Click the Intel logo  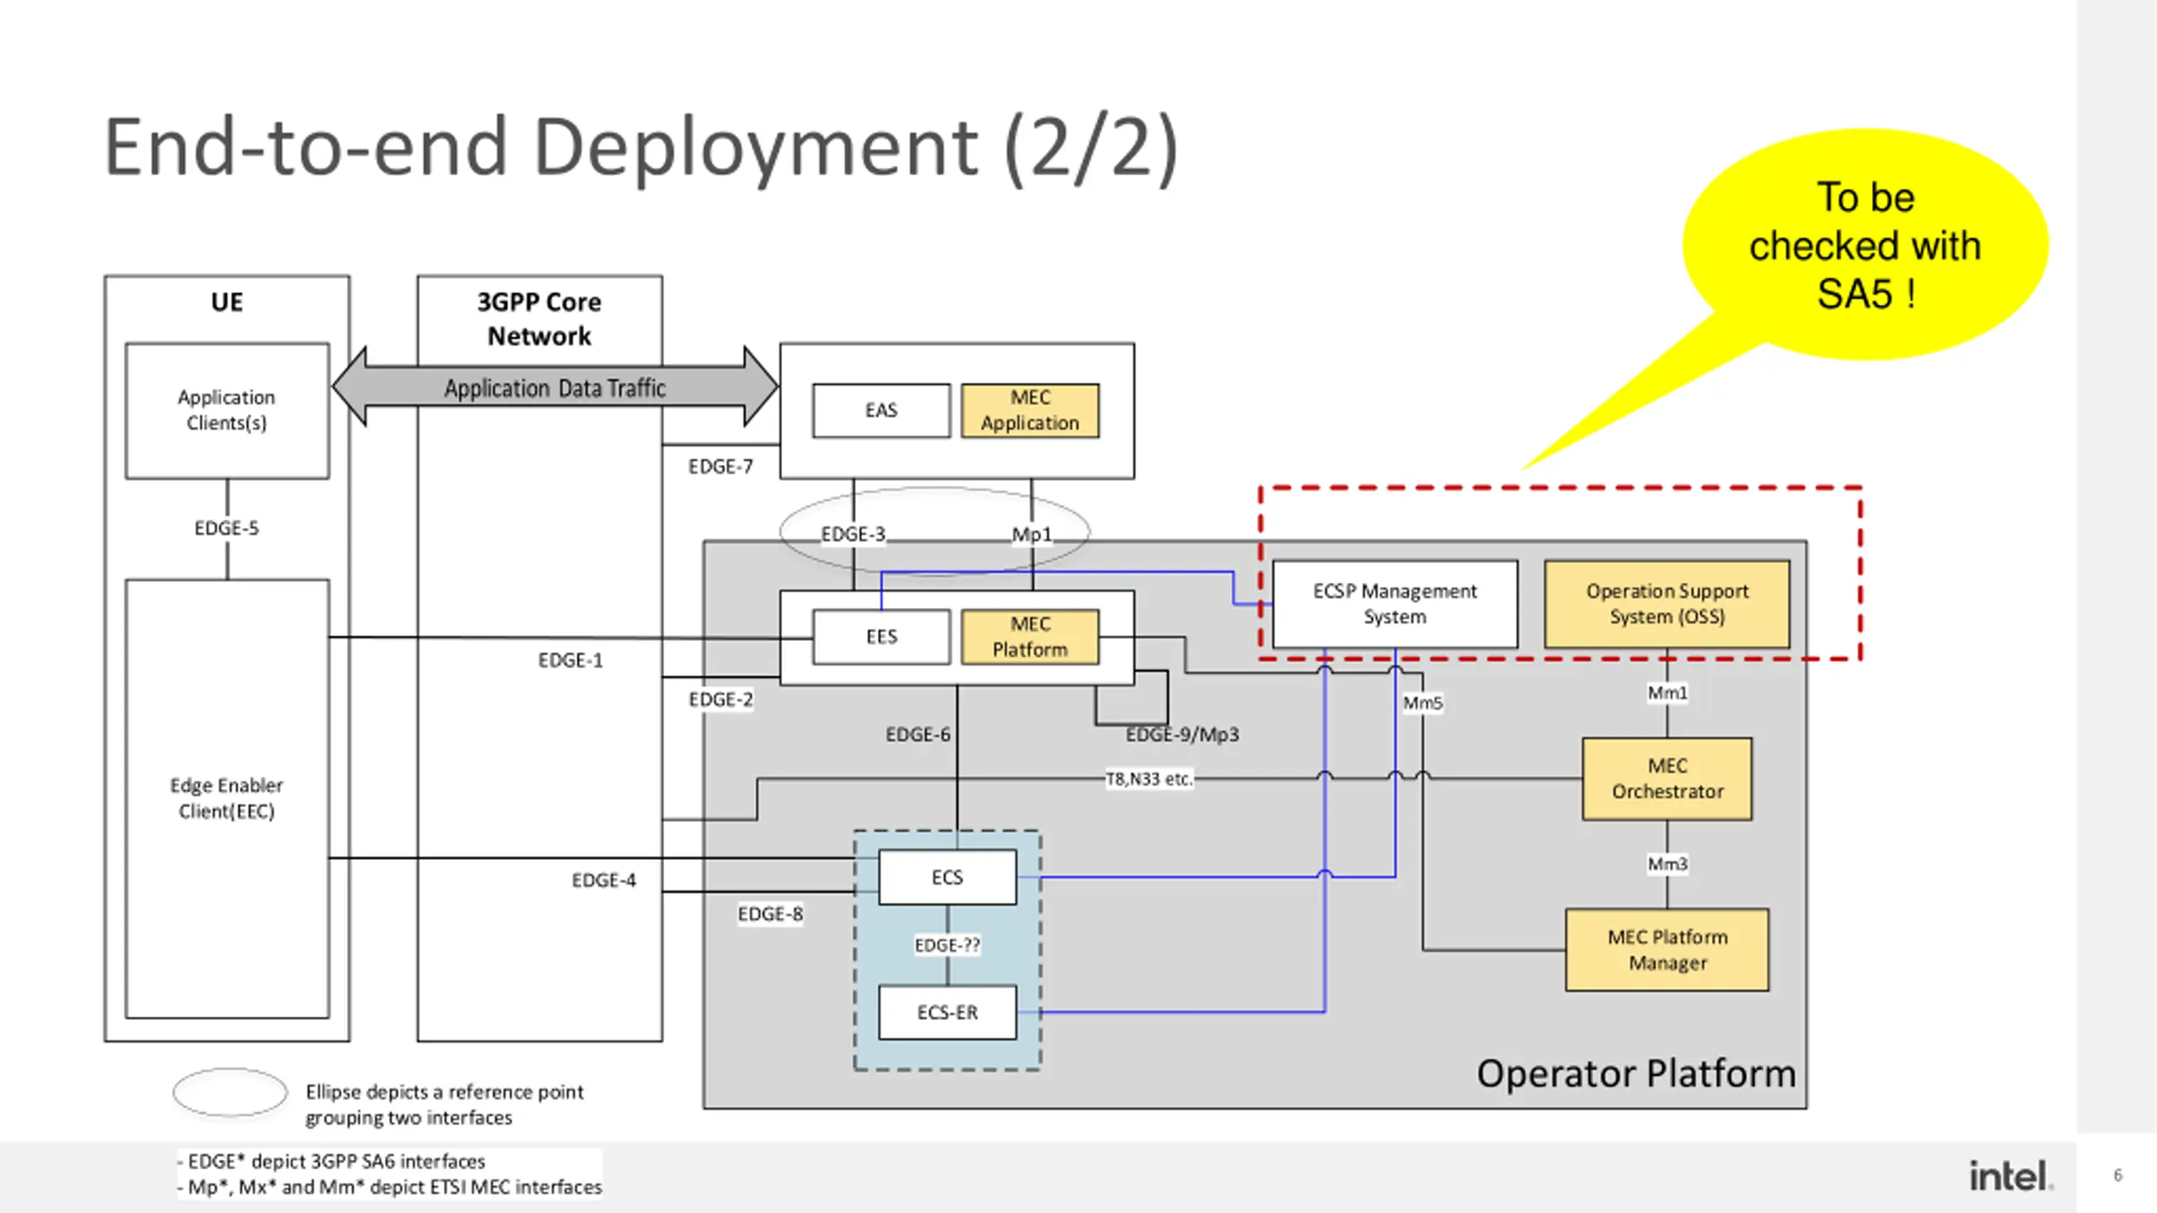point(2010,1175)
